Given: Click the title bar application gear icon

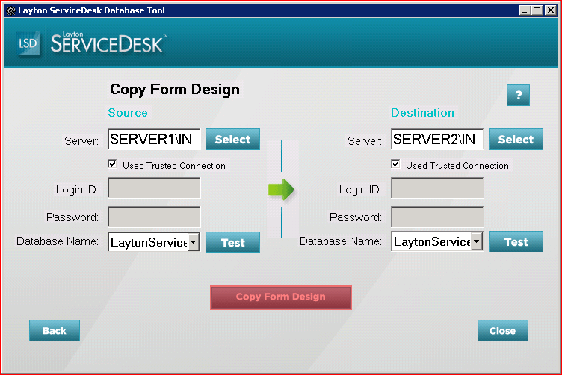Looking at the screenshot, I should click(x=10, y=10).
